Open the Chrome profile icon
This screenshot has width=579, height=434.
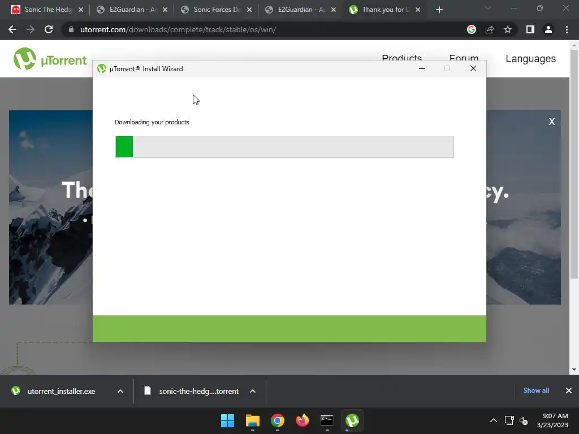pyautogui.click(x=548, y=29)
